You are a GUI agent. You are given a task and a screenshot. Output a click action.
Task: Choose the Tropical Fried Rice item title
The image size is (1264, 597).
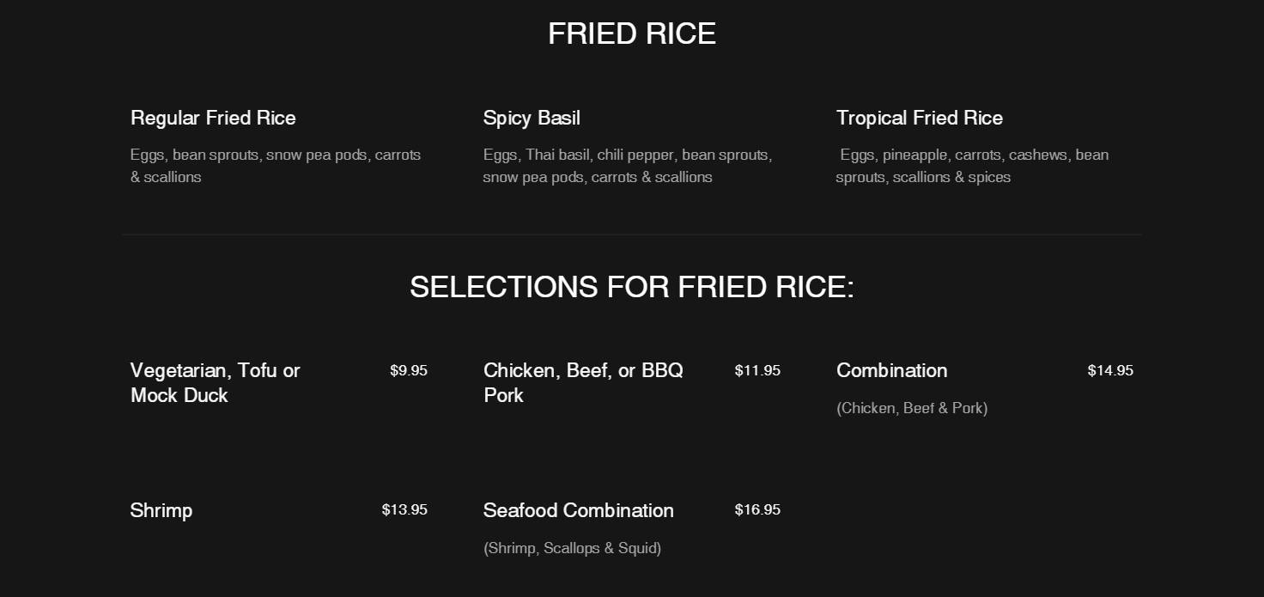click(919, 118)
